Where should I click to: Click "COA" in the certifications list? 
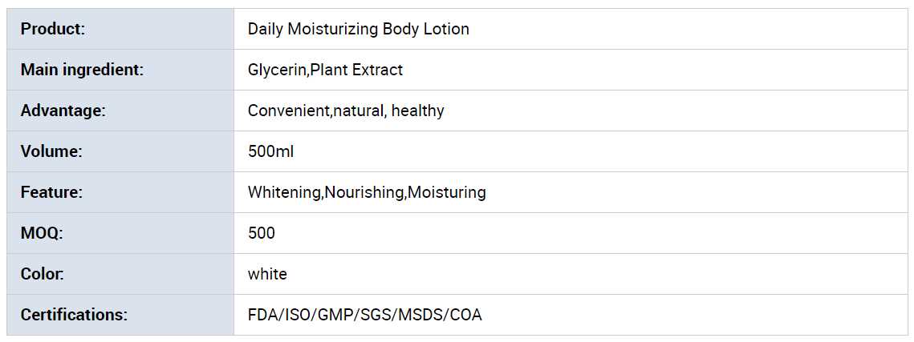tap(466, 316)
